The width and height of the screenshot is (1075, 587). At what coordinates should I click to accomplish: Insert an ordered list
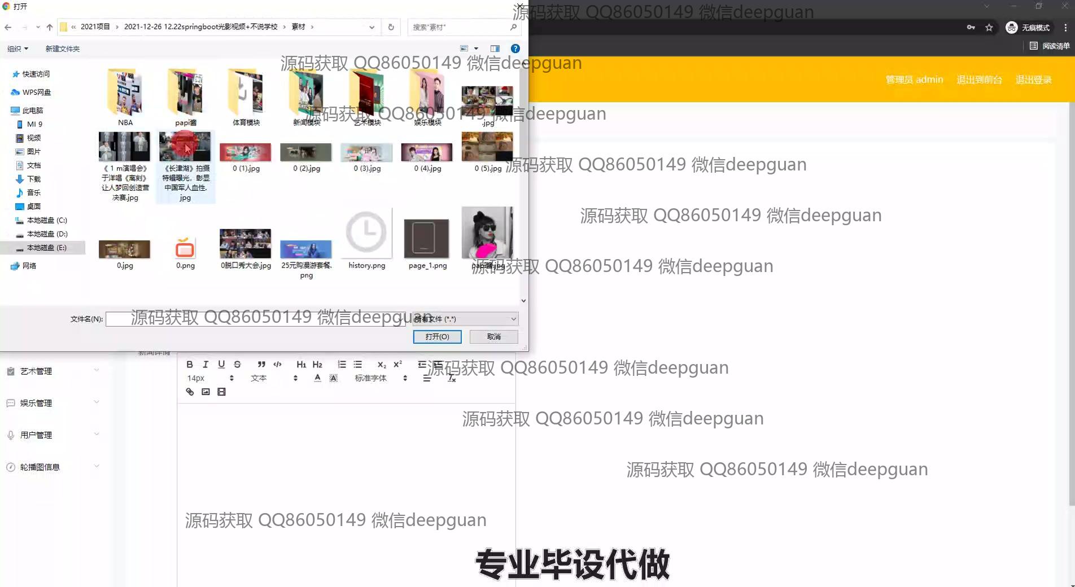342,364
